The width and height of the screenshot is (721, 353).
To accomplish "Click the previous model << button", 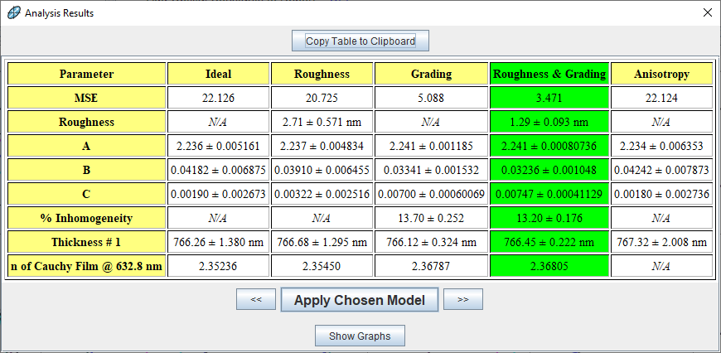I will point(256,300).
